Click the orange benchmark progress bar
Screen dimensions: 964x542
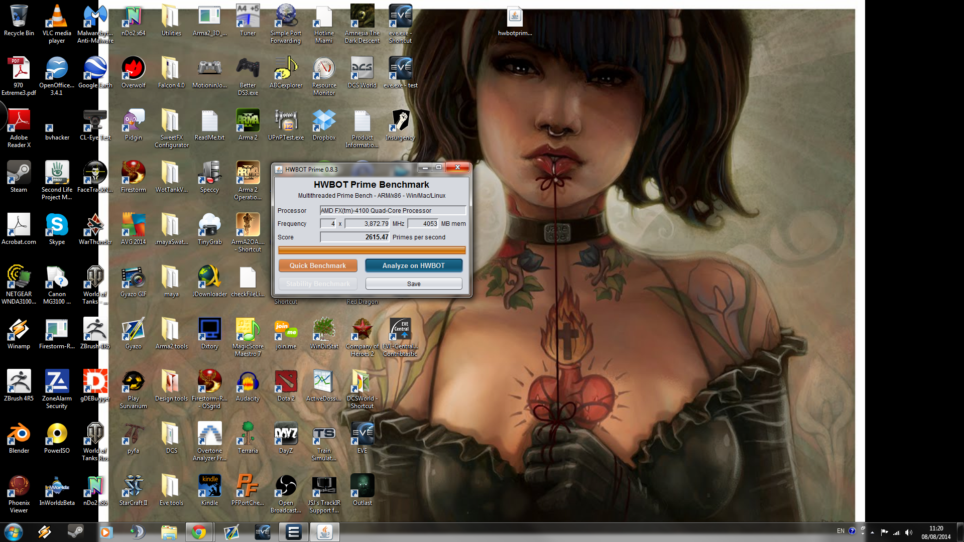(x=372, y=250)
